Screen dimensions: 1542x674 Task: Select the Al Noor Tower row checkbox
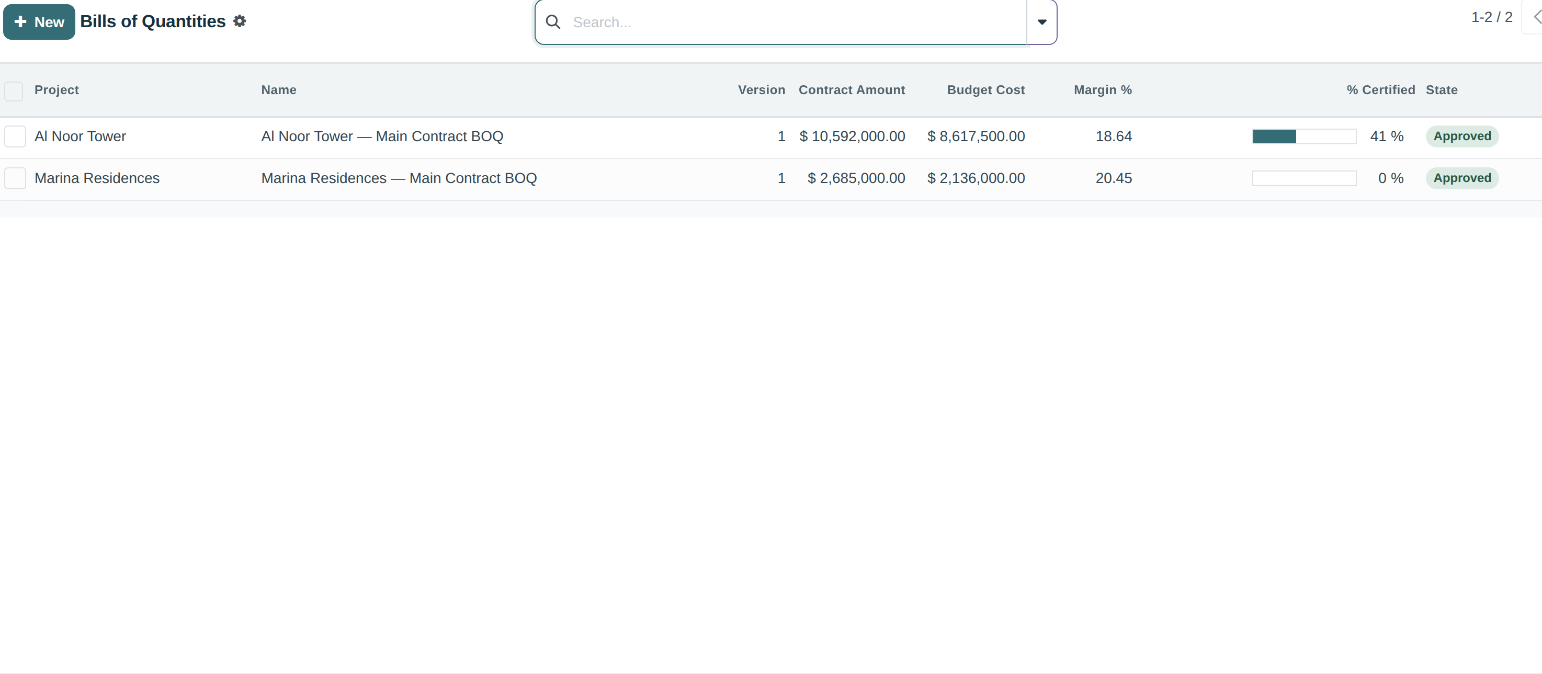tap(15, 136)
